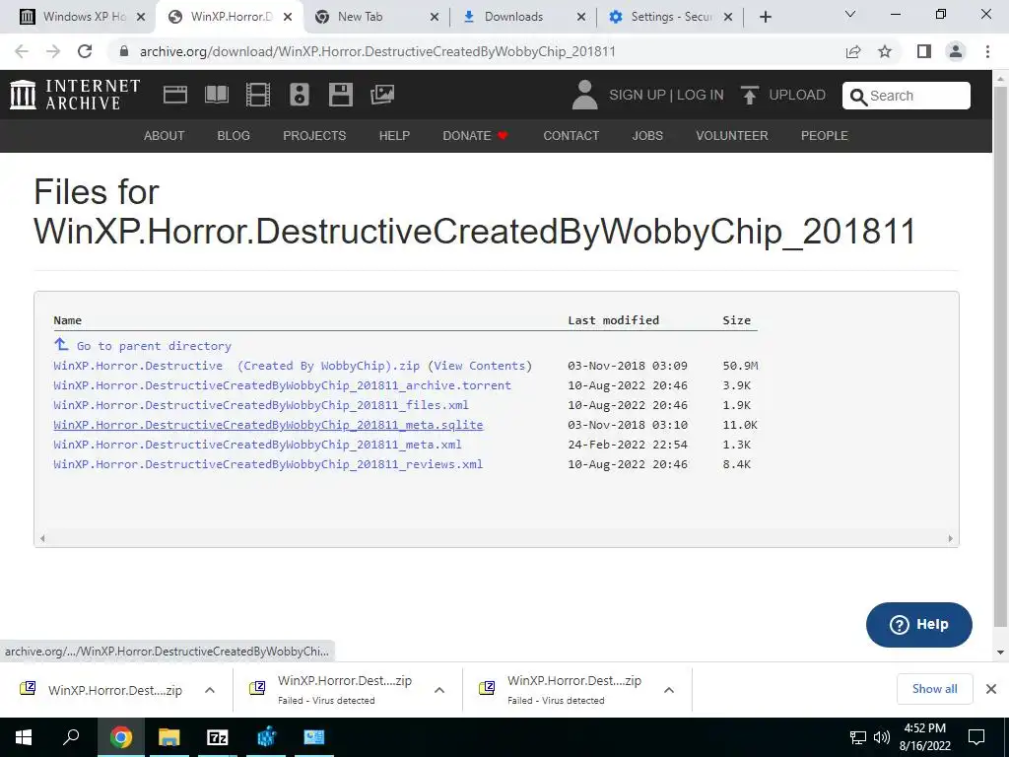Expand options for the second failed download
Image resolution: width=1009 pixels, height=757 pixels.
pos(439,690)
